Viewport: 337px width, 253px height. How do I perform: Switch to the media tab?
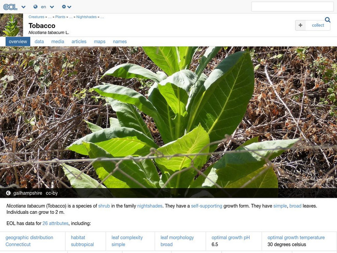(x=58, y=41)
